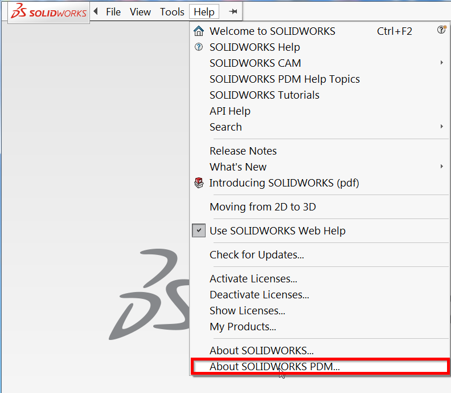The width and height of the screenshot is (451, 393).
Task: Open Welcome to SOLIDWORKS
Action: pyautogui.click(x=272, y=31)
